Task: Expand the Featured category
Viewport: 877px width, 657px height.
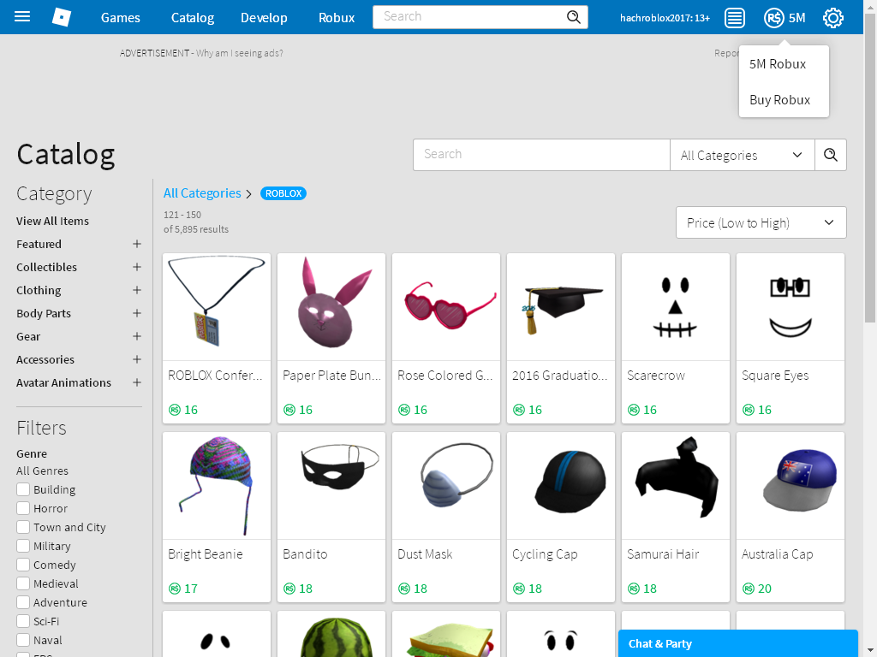Action: (x=136, y=244)
